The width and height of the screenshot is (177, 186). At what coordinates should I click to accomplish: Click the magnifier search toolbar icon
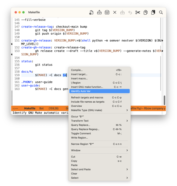pyautogui.click(x=161, y=12)
